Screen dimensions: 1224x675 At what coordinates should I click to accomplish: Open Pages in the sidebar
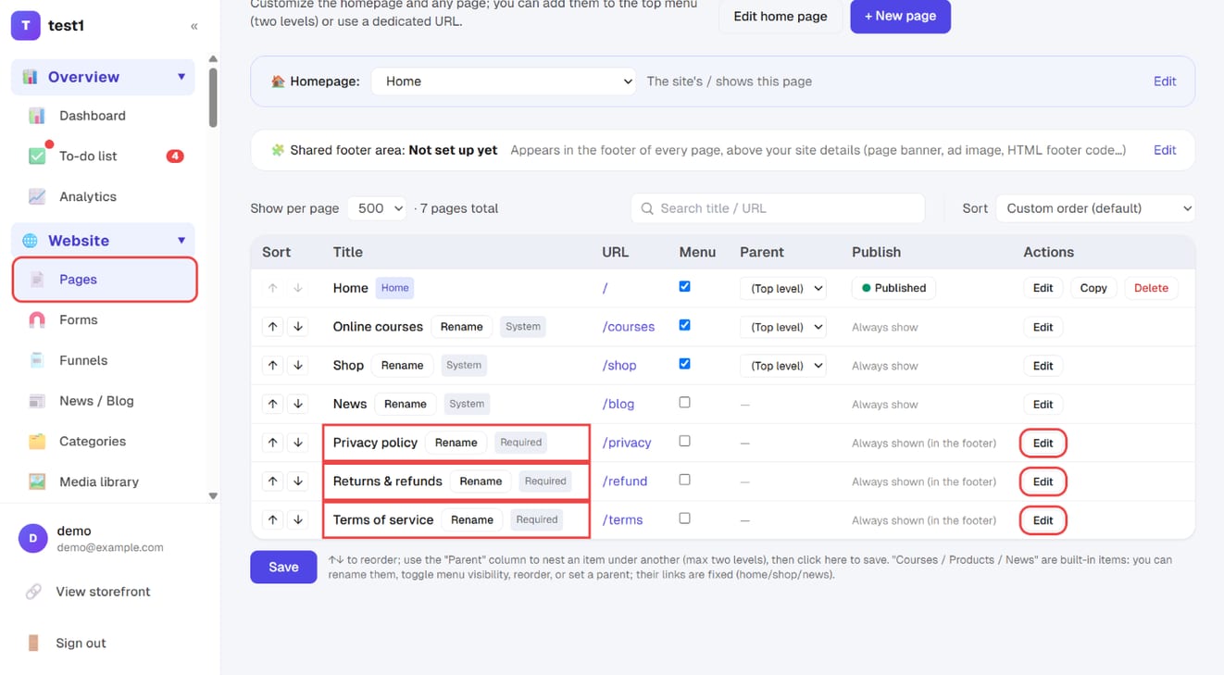pos(105,280)
